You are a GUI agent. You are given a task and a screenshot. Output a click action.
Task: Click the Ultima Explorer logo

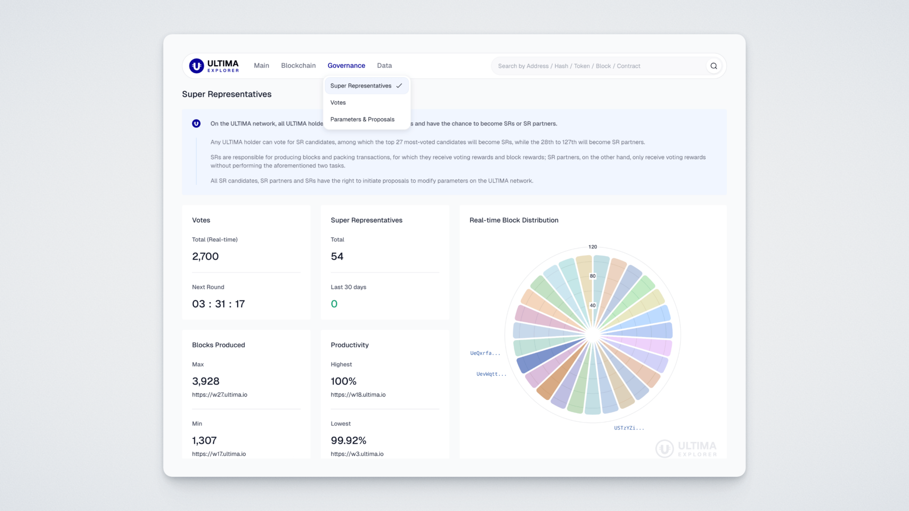click(x=214, y=66)
